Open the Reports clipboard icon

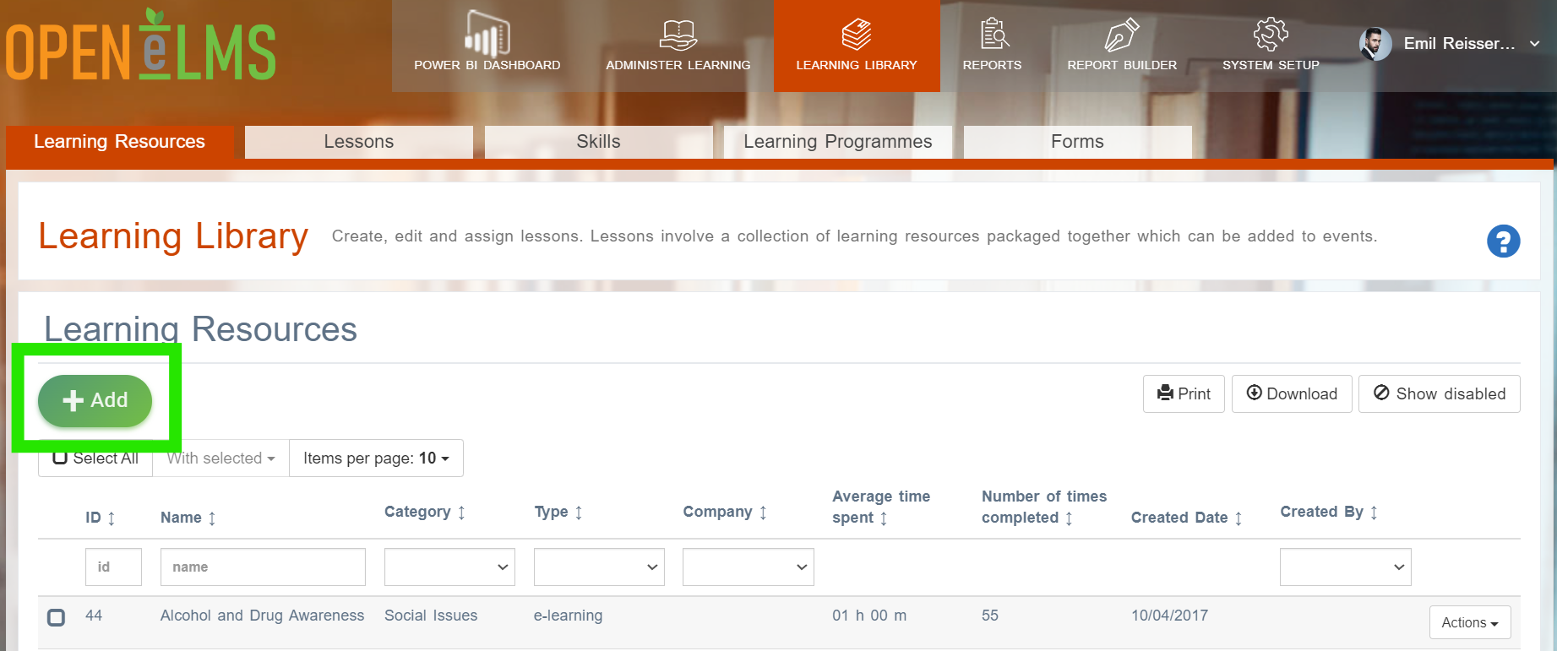coord(994,34)
